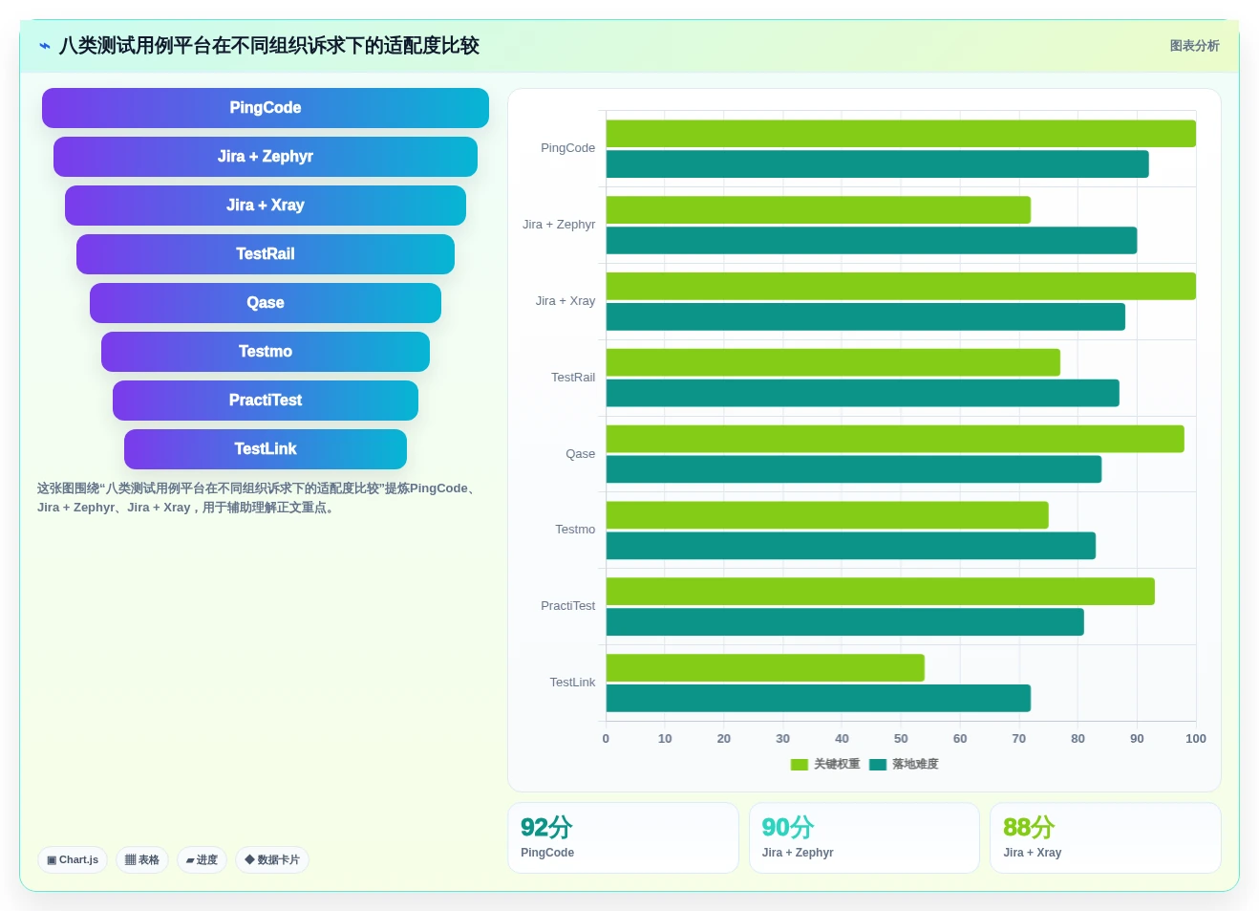Click the 数据卡片 tag chip
The width and height of the screenshot is (1259, 911).
tap(272, 860)
